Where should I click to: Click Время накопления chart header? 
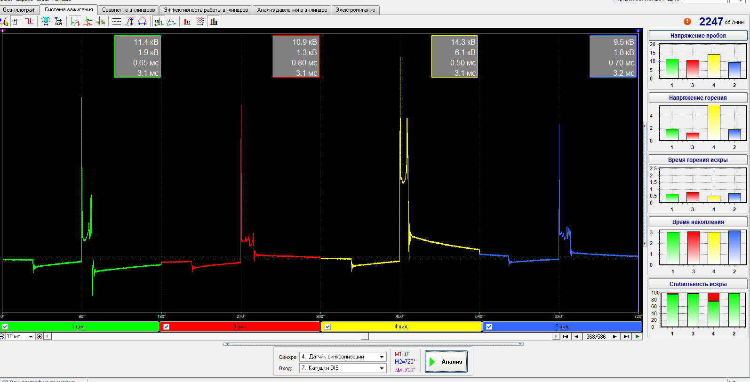tap(698, 222)
